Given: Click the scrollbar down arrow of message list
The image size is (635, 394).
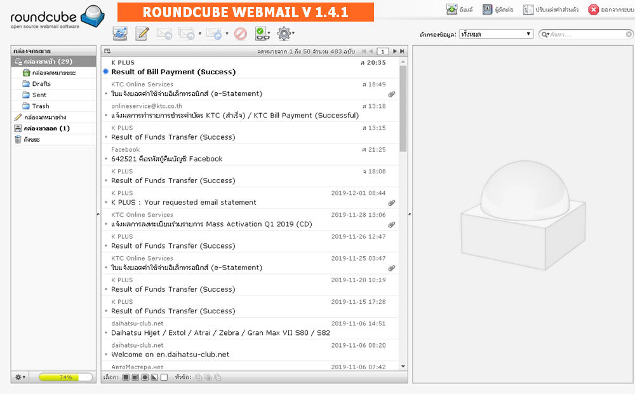Looking at the screenshot, I should 403,367.
